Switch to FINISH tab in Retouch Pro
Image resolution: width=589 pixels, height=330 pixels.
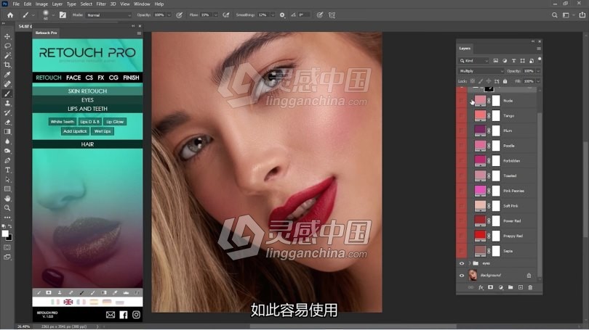click(x=131, y=78)
